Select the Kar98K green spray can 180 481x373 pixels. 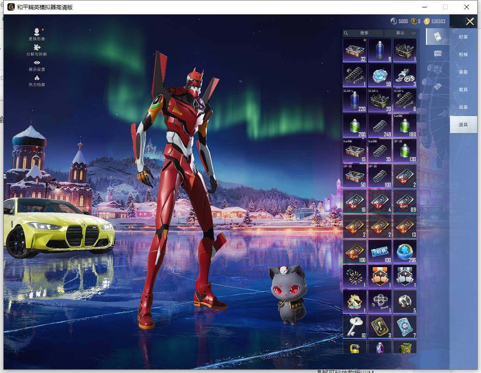tap(405, 126)
